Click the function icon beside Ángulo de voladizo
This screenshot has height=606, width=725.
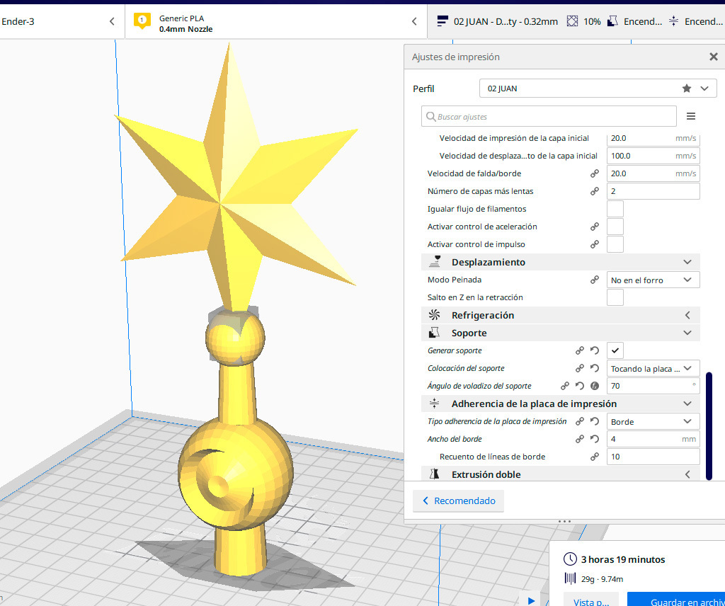[595, 386]
